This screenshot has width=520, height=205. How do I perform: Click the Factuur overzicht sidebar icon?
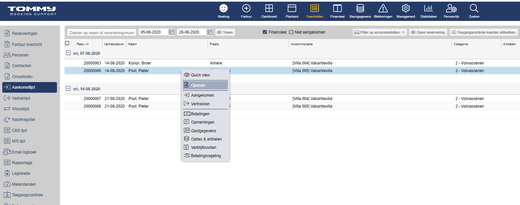click(x=7, y=44)
